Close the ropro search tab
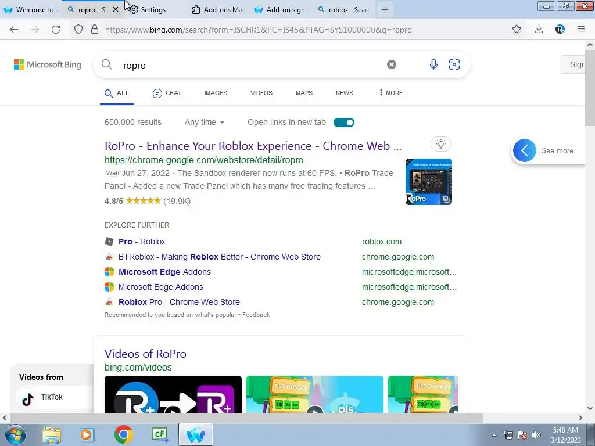The height and width of the screenshot is (446, 595). tap(116, 10)
